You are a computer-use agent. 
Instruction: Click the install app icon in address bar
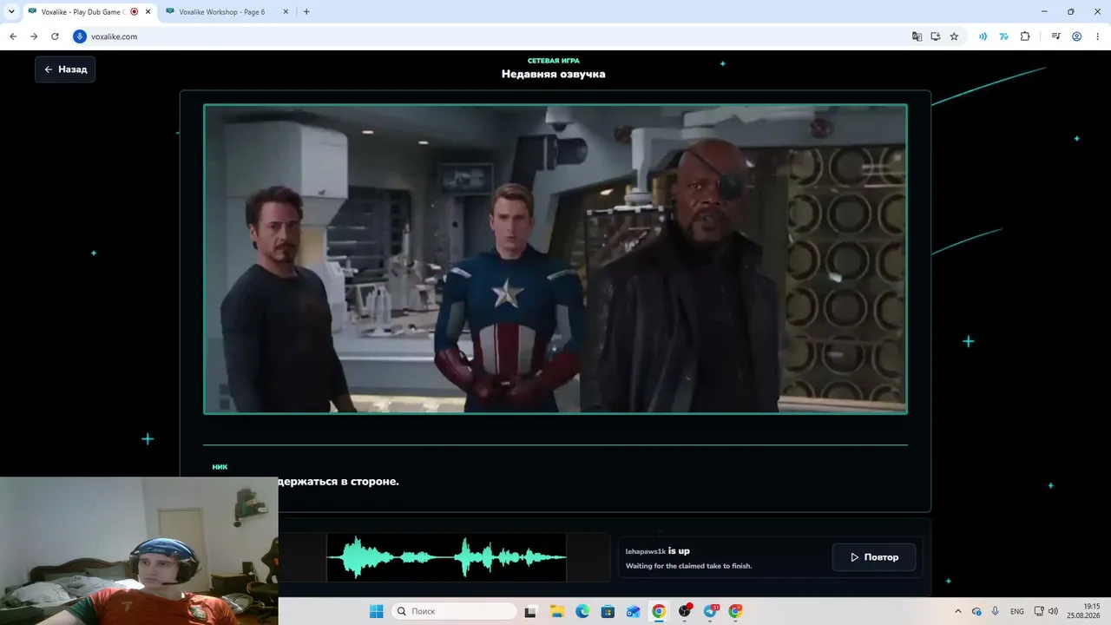click(936, 36)
